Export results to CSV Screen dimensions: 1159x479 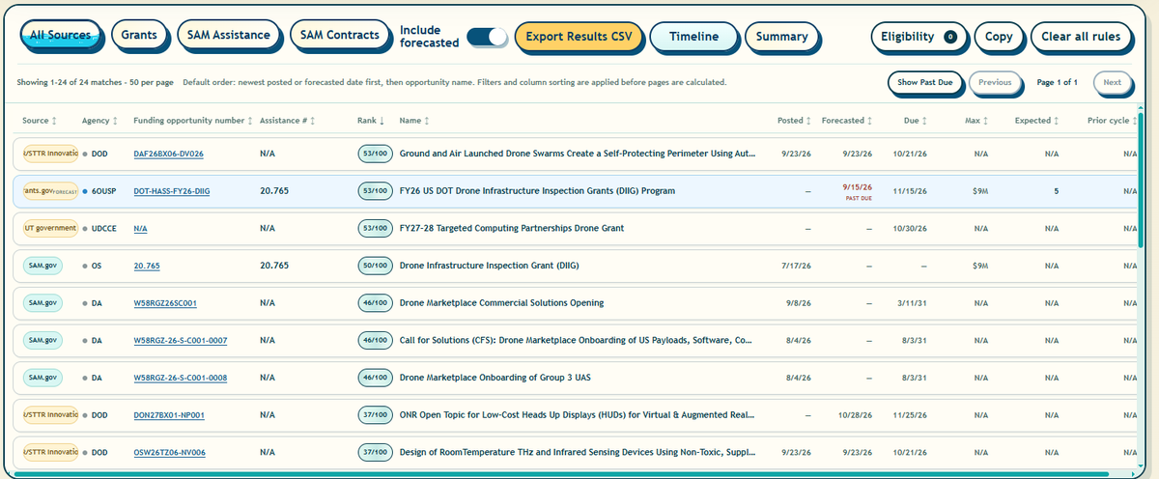[x=579, y=37]
